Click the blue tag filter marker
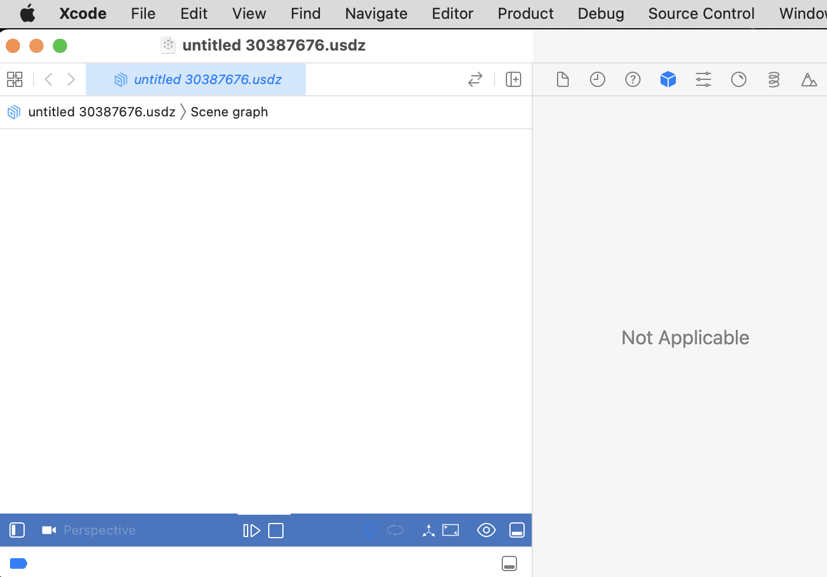The height and width of the screenshot is (577, 827). (19, 563)
